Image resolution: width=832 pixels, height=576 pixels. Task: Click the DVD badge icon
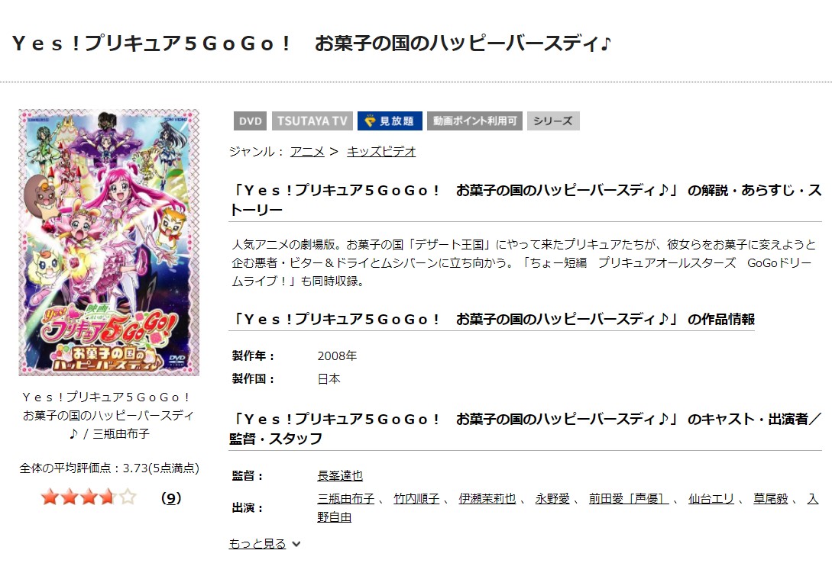(x=250, y=121)
